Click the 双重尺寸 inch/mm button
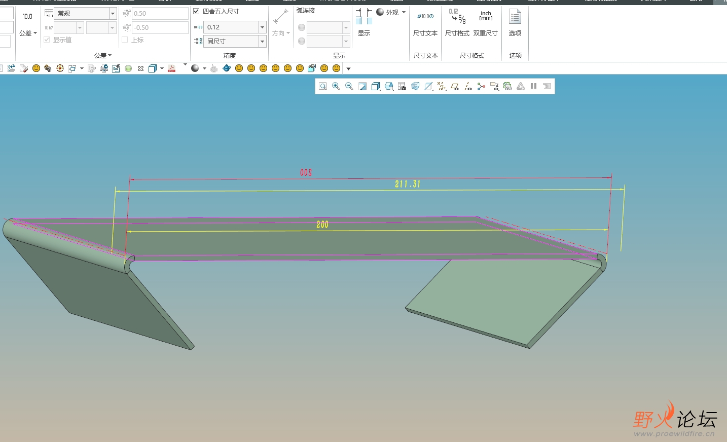Viewport: 727px width, 442px height. click(486, 24)
